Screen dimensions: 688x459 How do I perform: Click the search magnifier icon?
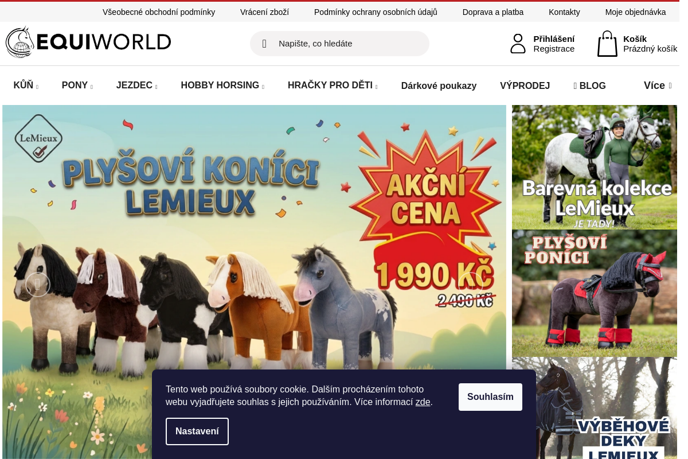[264, 44]
